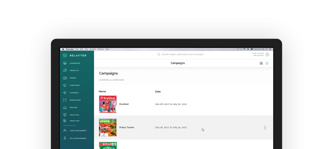
Task: Click the search images and campaigns field
Action: 183,54
